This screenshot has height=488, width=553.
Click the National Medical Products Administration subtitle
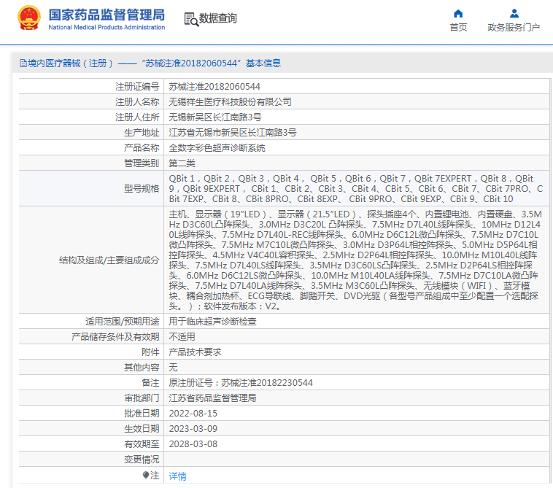pyautogui.click(x=107, y=27)
